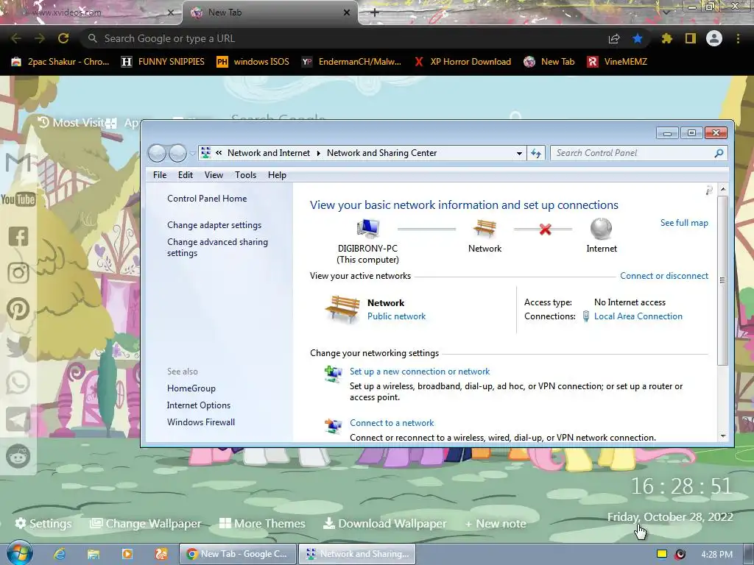Open Change adapter settings
The height and width of the screenshot is (565, 754).
click(214, 225)
